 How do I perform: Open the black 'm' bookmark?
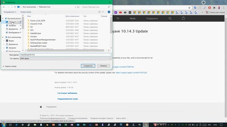pyautogui.click(x=130, y=13)
